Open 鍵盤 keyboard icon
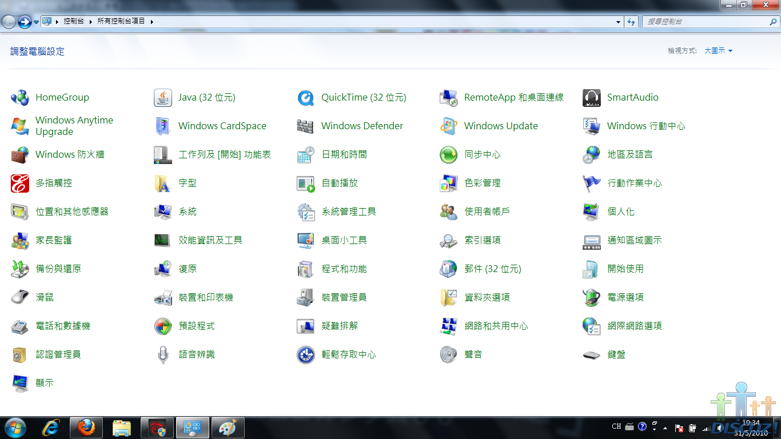 pos(592,355)
